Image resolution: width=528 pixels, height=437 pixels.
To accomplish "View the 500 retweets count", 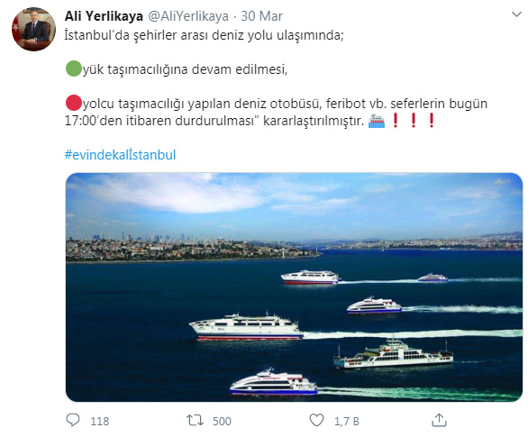I will [x=222, y=421].
